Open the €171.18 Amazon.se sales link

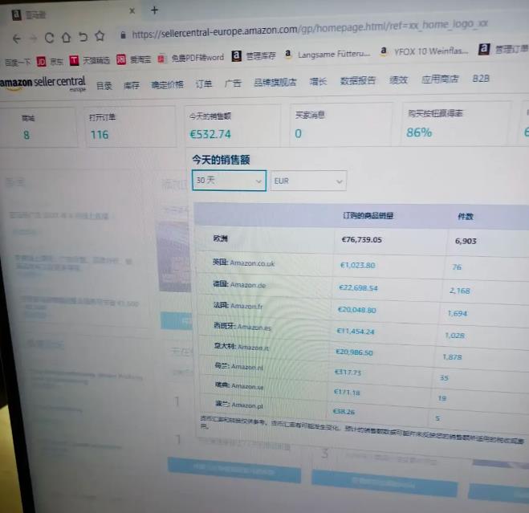[347, 393]
